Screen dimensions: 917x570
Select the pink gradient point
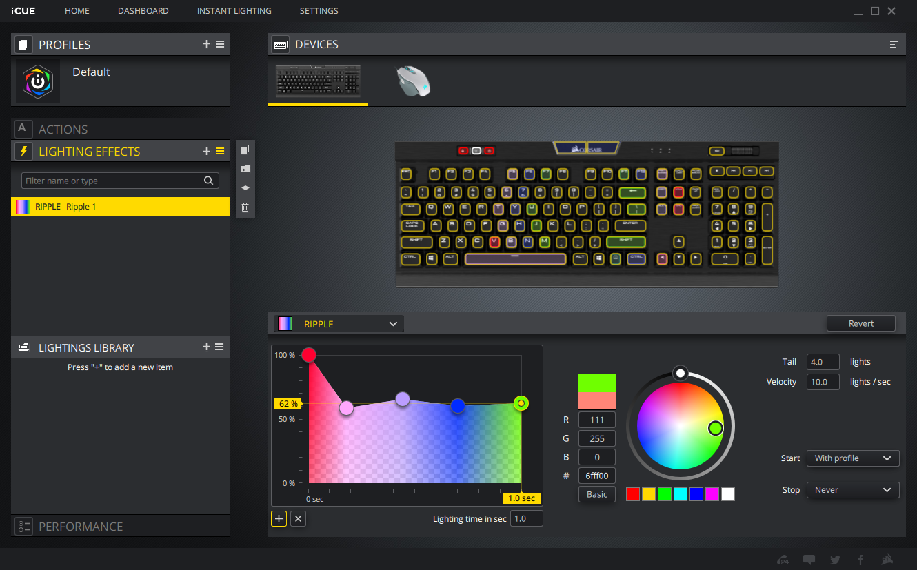tap(346, 408)
